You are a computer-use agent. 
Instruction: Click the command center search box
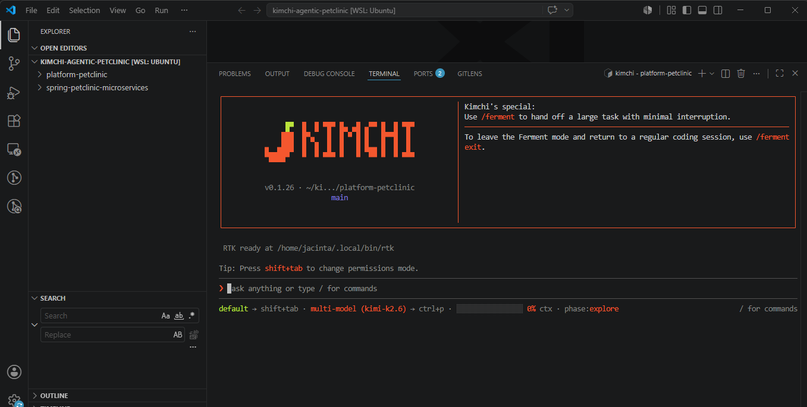click(x=404, y=10)
